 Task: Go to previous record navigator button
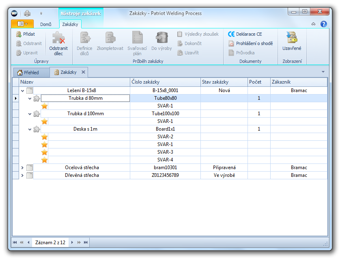pos(28,243)
